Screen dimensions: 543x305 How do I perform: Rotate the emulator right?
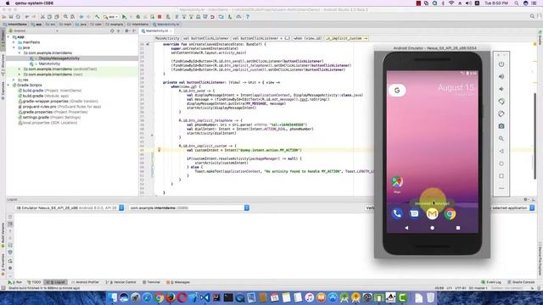click(x=501, y=114)
